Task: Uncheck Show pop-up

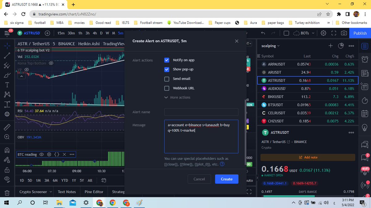Action: click(x=167, y=69)
